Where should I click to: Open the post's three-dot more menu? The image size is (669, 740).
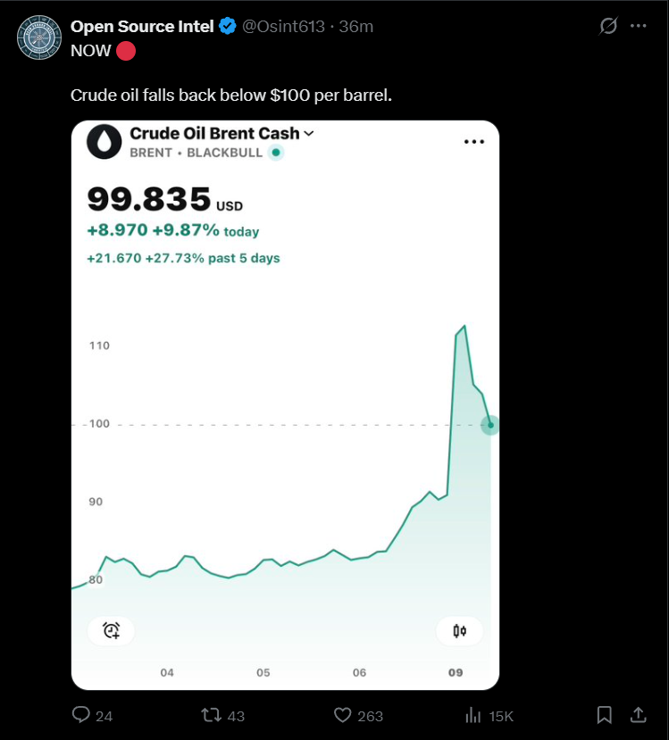pyautogui.click(x=639, y=26)
